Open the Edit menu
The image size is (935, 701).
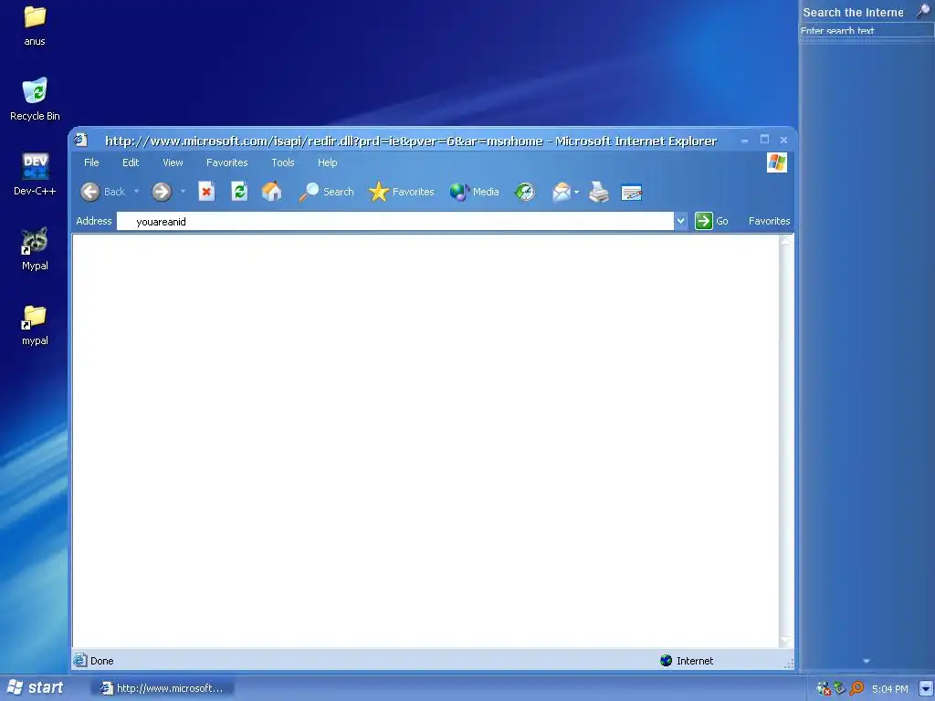(x=131, y=162)
